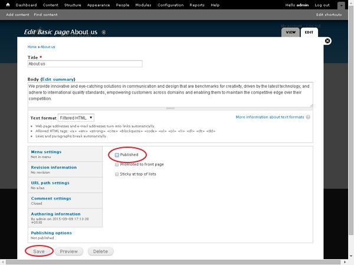This screenshot has width=354, height=265.
Task: Enable the Published checkbox
Action: (117, 155)
